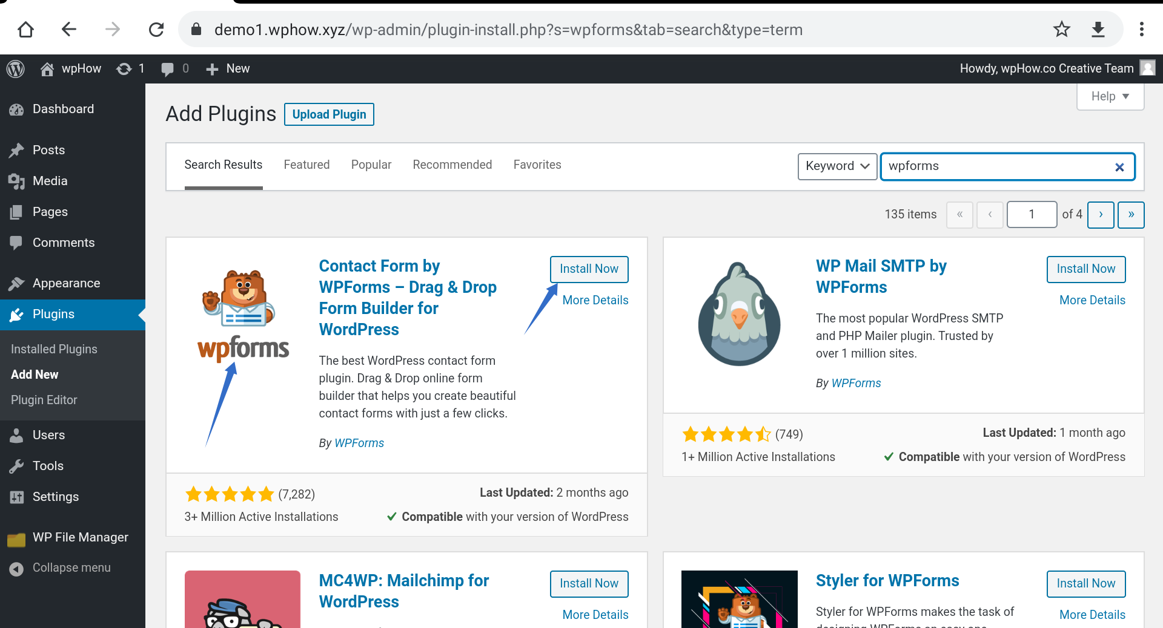This screenshot has width=1163, height=628.
Task: Open wpHow site home link
Action: click(71, 69)
